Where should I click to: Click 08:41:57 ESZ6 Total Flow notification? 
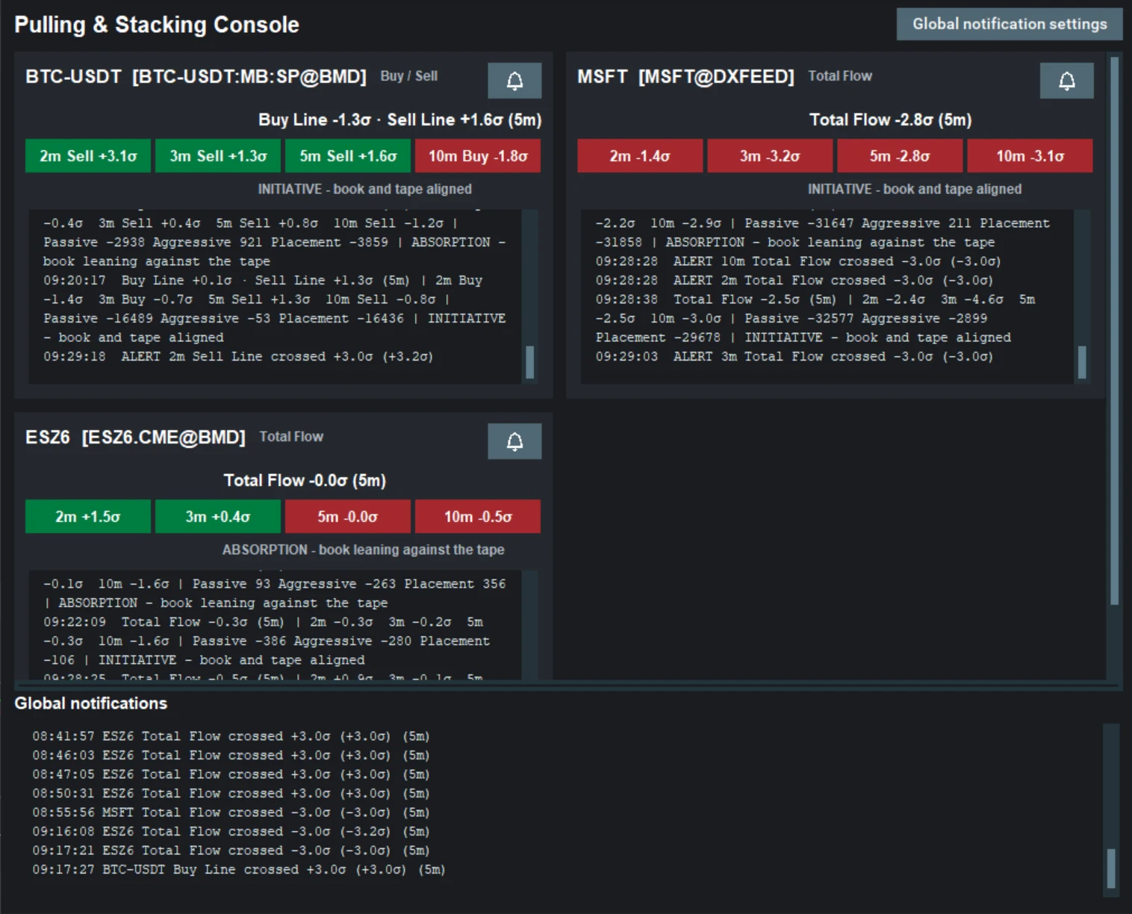(x=231, y=736)
